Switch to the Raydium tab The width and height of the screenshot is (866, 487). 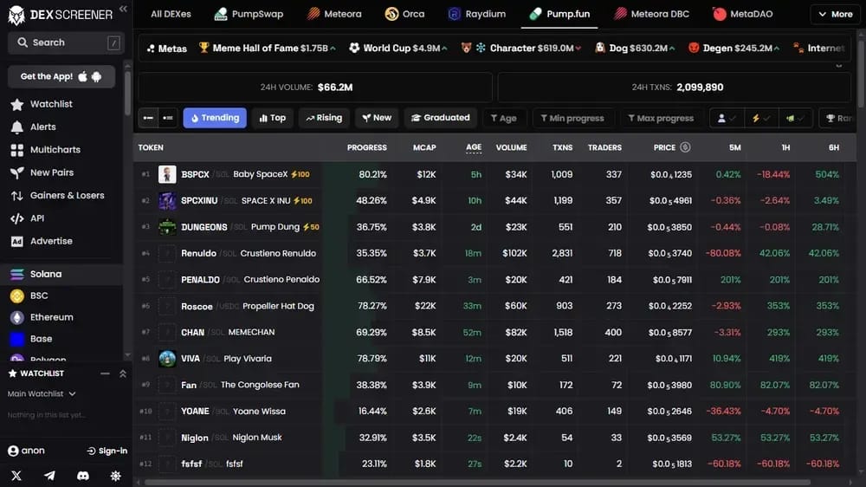click(476, 14)
